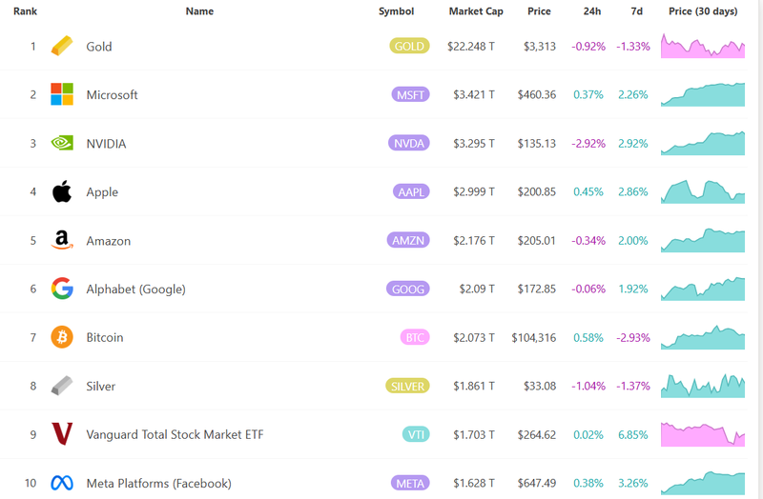Click Meta's price $647.49
Viewport: 763px width, 499px height.
click(537, 484)
